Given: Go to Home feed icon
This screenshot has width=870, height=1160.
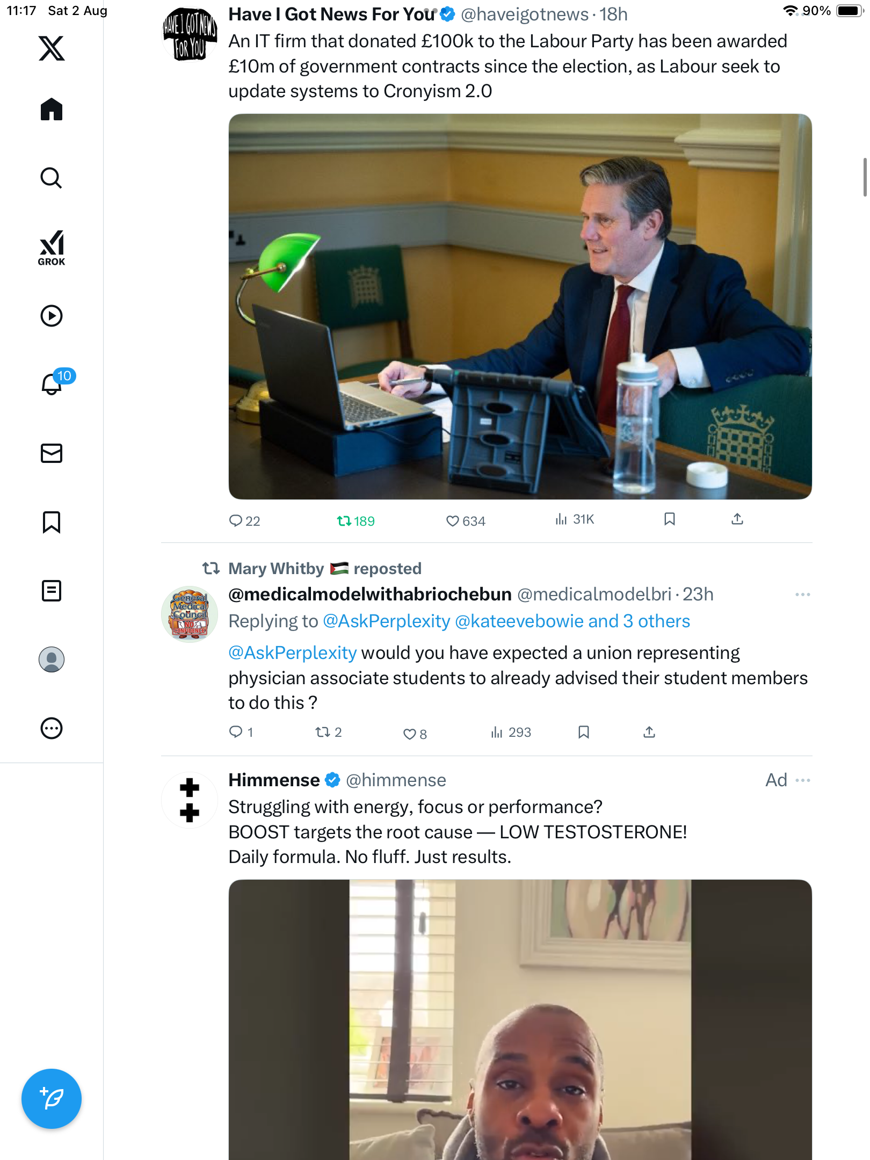Looking at the screenshot, I should point(52,110).
